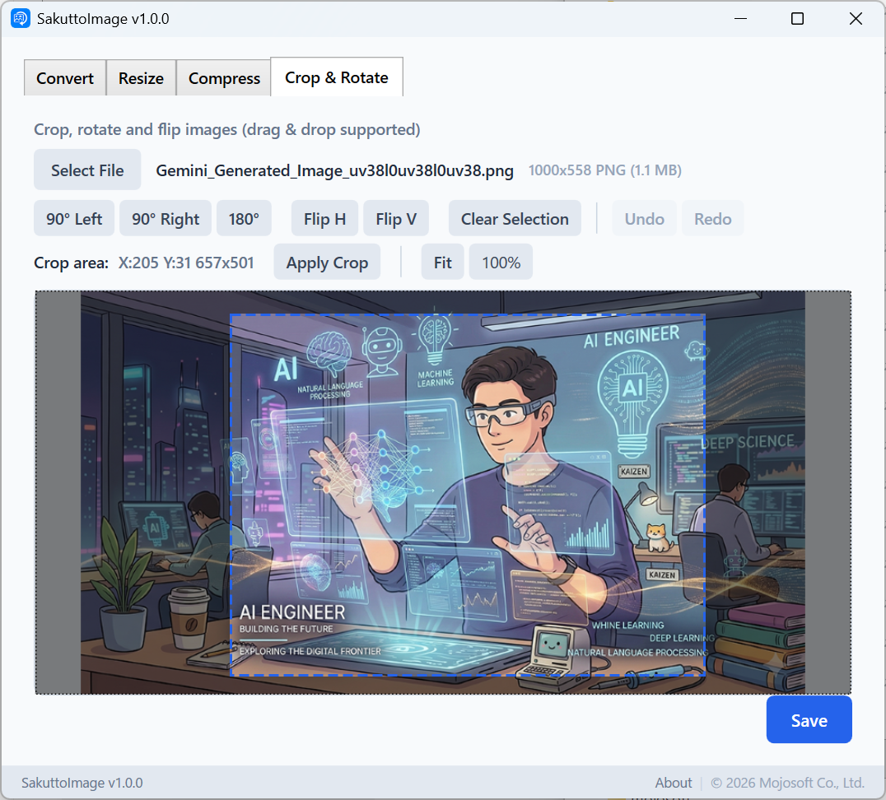Click Clear Selection to remove crop
The width and height of the screenshot is (886, 800).
[x=515, y=219]
